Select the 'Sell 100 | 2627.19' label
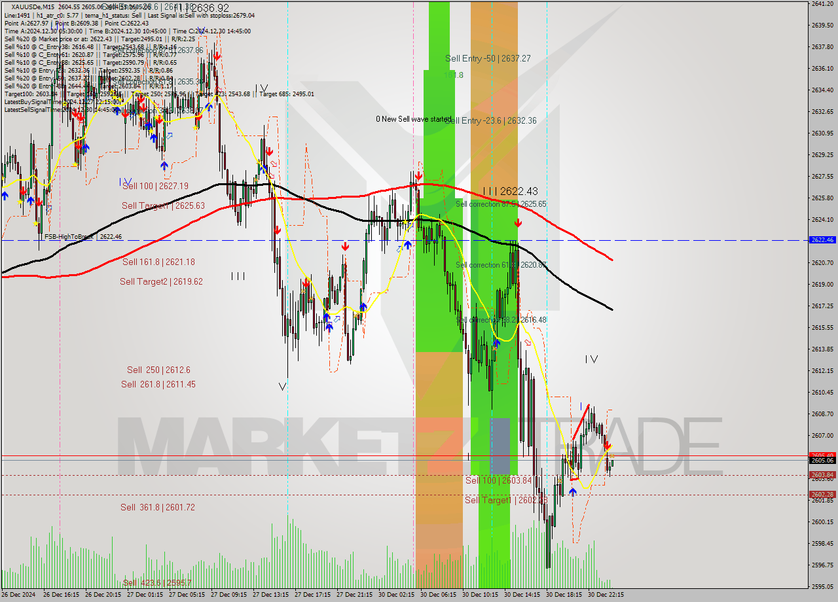The width and height of the screenshot is (838, 602). 155,186
